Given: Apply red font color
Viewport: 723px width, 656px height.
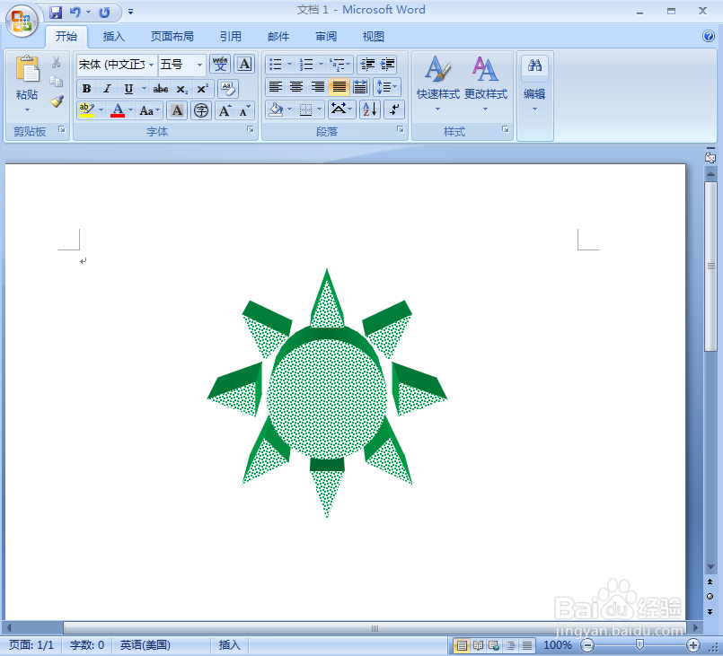Looking at the screenshot, I should [118, 110].
